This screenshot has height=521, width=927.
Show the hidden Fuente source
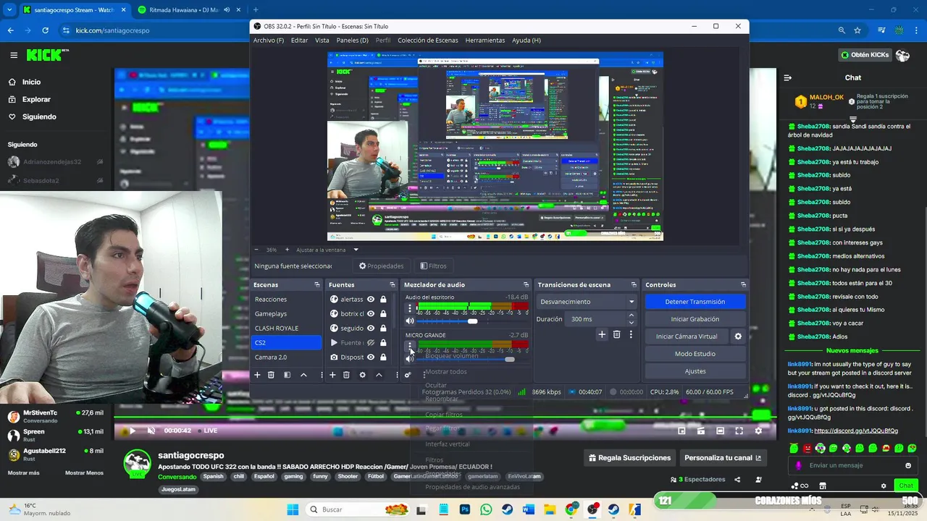(371, 342)
